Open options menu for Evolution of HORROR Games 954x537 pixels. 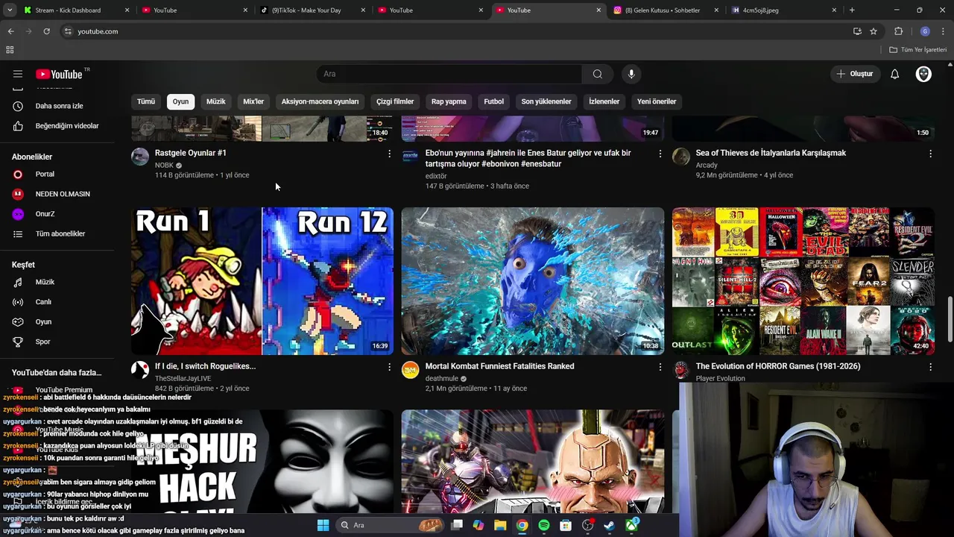coord(930,367)
